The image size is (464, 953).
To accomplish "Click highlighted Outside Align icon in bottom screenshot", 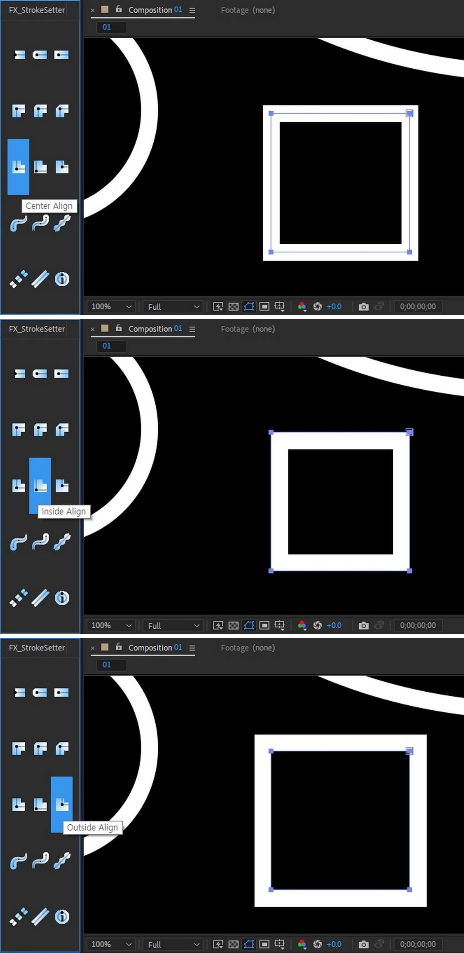I will [x=62, y=804].
